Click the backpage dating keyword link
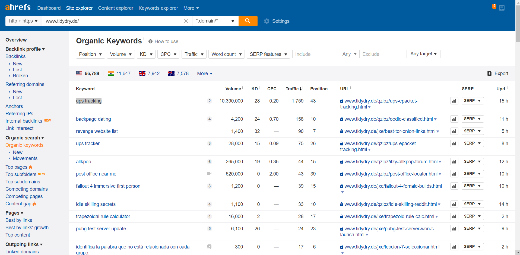520x255 pixels. point(93,119)
